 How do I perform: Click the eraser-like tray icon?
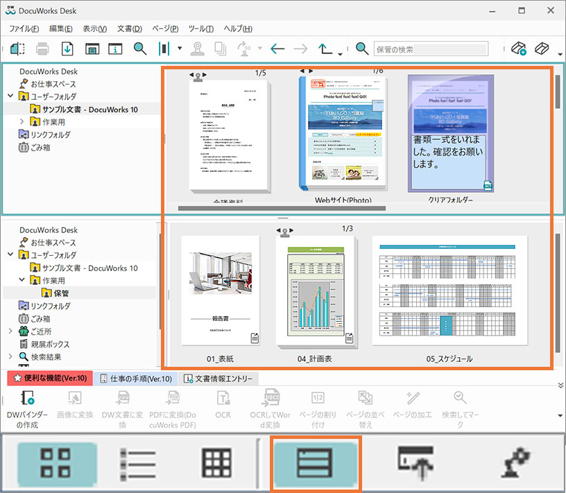coord(542,49)
